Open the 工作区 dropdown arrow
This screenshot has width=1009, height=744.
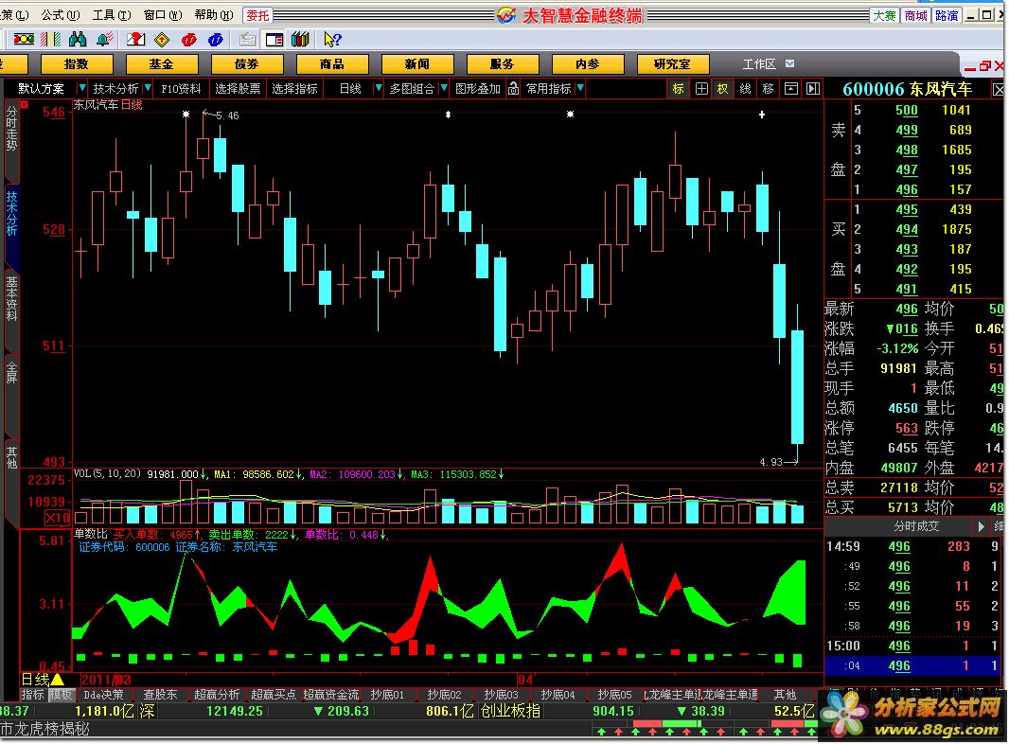click(x=790, y=63)
